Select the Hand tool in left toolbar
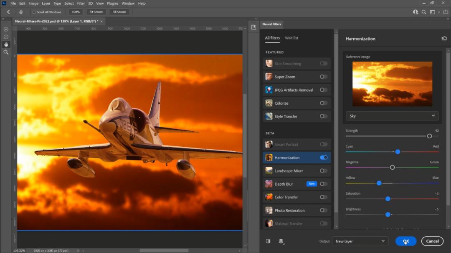Screen dimensions: 451x253 [6, 45]
